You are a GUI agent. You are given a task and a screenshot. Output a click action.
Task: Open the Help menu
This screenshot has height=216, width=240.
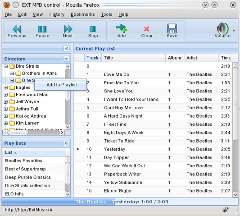click(x=123, y=14)
